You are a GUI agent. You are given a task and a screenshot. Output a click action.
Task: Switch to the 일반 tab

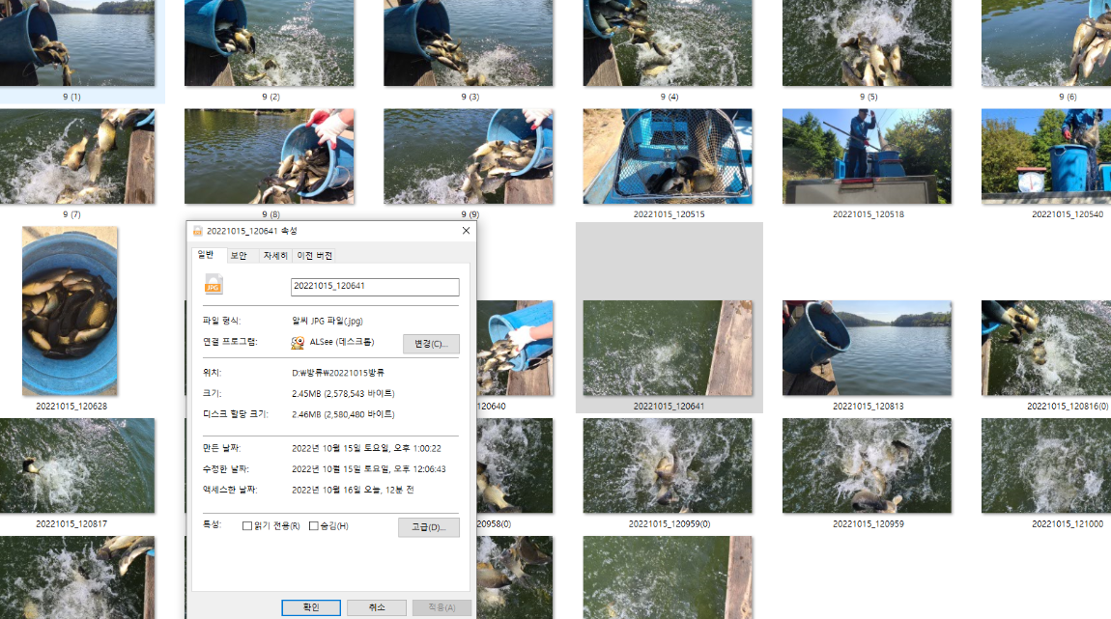tap(206, 255)
